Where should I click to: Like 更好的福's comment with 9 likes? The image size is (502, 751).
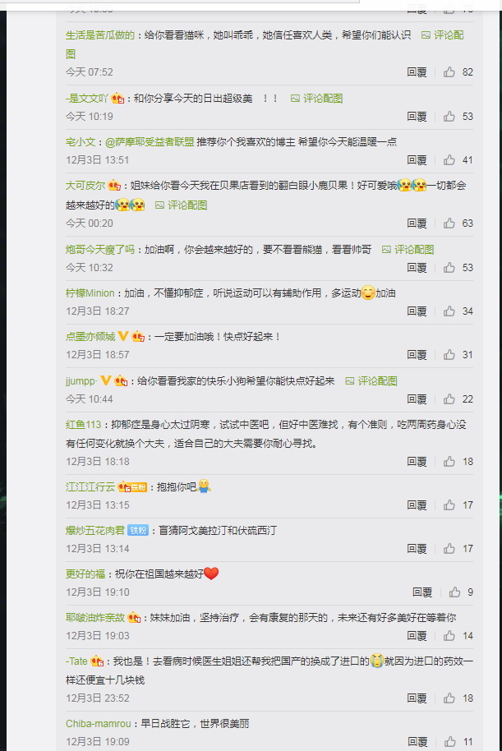tap(454, 592)
